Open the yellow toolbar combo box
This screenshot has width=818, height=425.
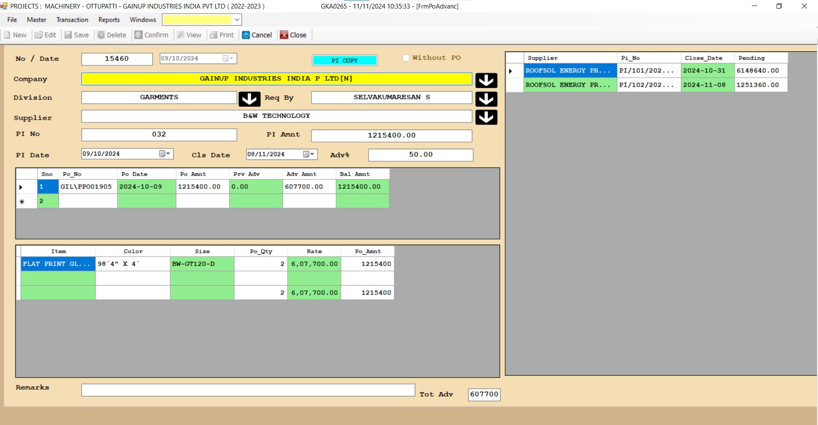click(237, 20)
